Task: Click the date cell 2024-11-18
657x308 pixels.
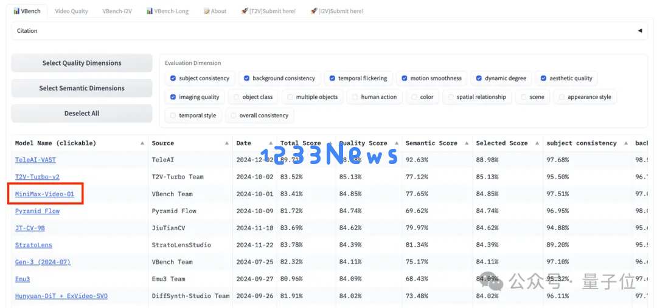Action: coord(255,228)
